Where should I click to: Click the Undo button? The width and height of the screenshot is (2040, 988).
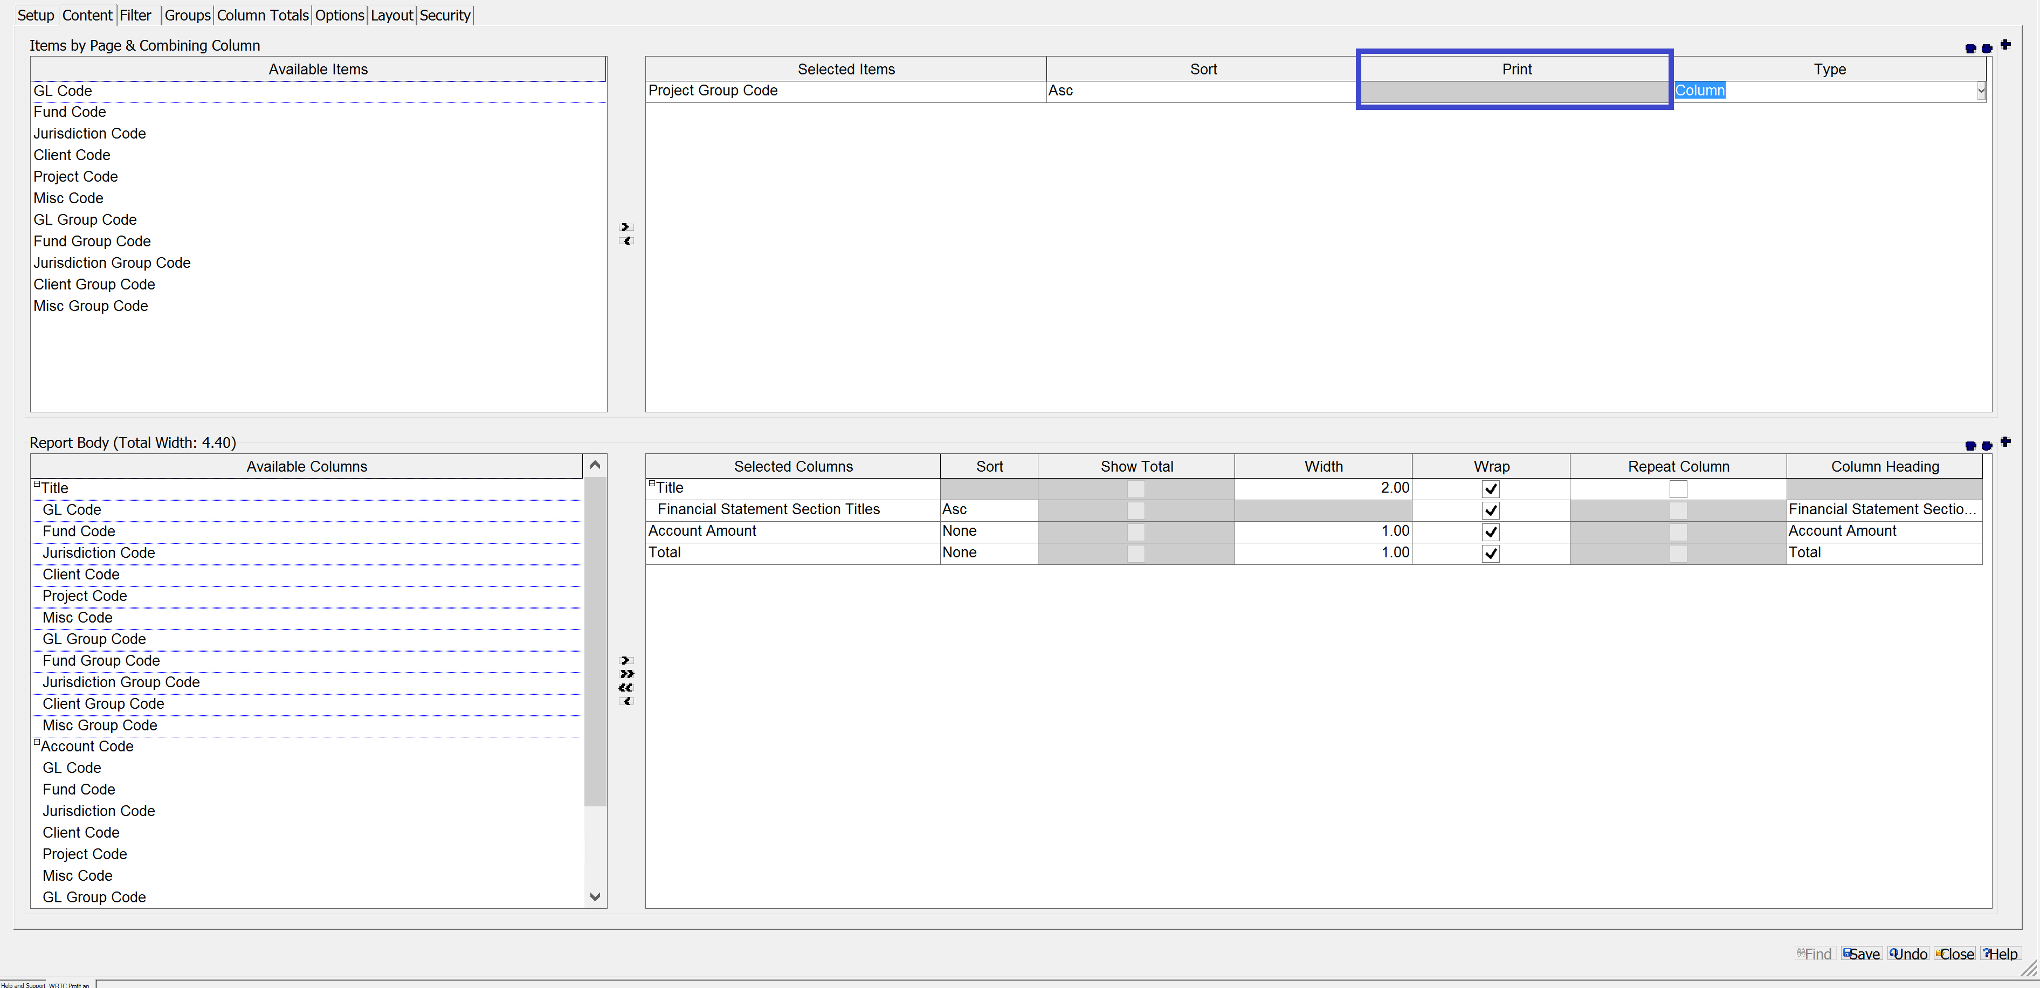(x=1908, y=954)
